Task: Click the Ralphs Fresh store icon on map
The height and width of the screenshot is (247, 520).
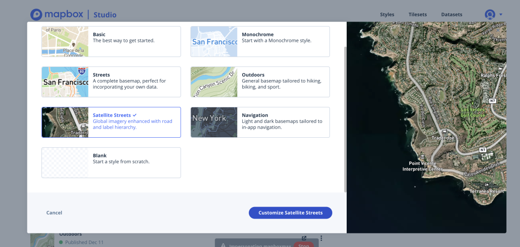Action: pos(499,69)
